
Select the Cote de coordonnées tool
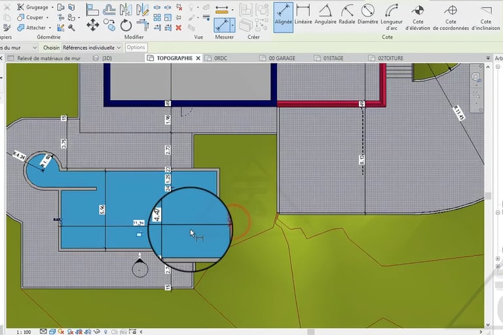[451, 17]
